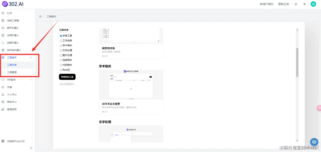Screen dimensions: 321x152
Task: Open 全能工具箱 from the sidebar
Action: click(13, 20)
